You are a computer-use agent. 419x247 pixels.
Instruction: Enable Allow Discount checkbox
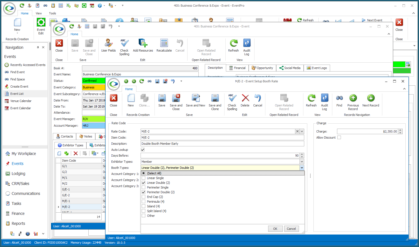(339, 137)
